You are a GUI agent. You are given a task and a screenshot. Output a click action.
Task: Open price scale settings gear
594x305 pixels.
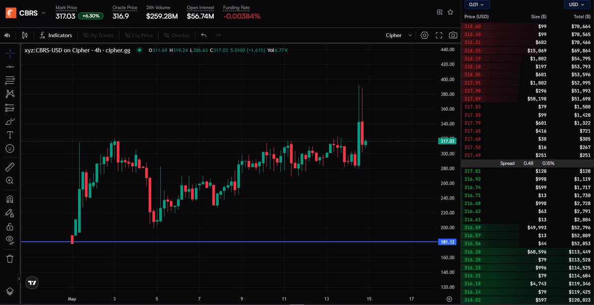449,299
